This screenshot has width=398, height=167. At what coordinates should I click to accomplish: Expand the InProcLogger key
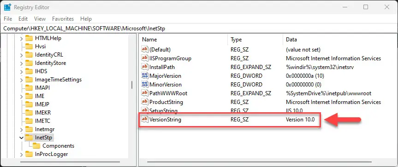[x=22, y=155]
